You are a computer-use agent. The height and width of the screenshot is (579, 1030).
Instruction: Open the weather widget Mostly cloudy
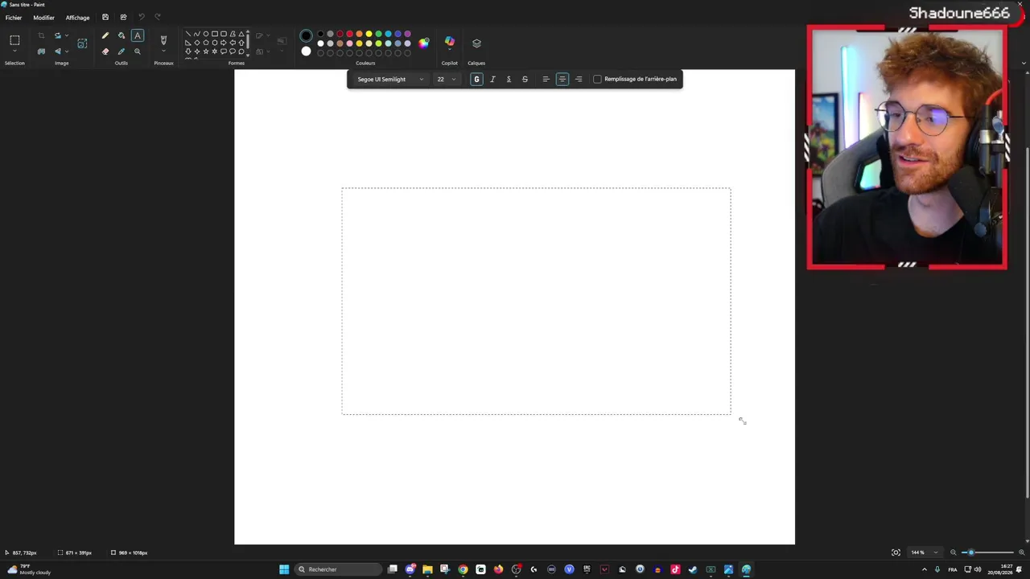click(29, 569)
